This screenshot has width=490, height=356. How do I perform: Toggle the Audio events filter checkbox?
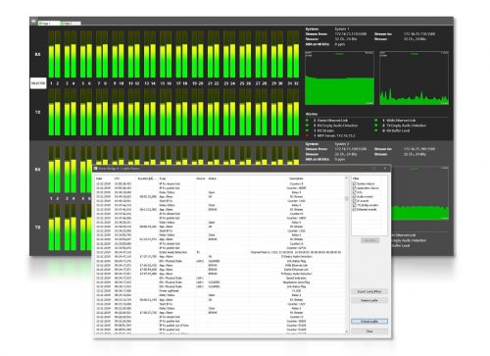click(355, 196)
